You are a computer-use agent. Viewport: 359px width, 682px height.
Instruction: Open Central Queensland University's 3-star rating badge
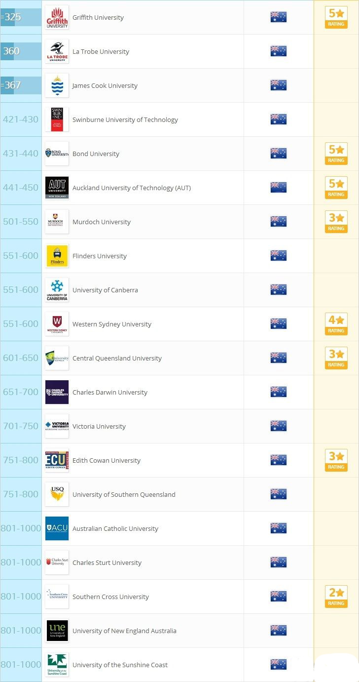point(336,358)
